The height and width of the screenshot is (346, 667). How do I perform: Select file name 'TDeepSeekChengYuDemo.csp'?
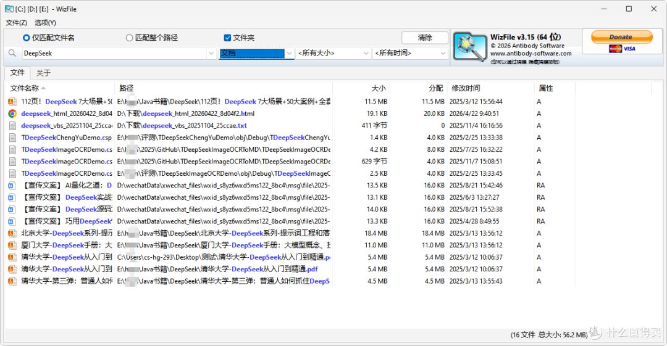[66, 138]
